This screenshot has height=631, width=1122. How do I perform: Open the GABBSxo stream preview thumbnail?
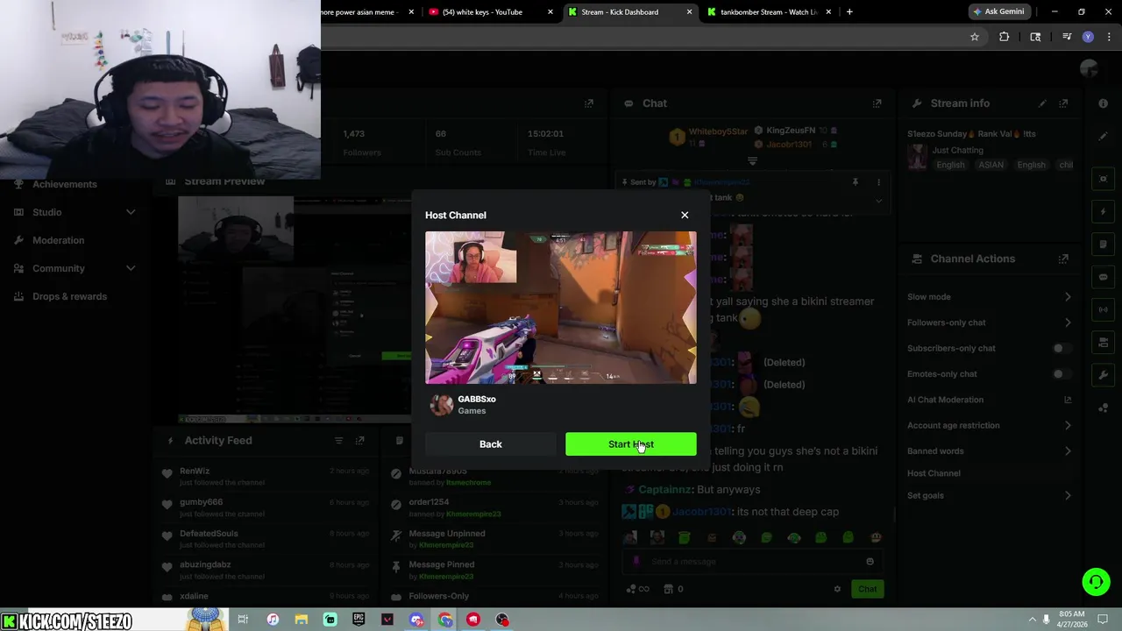pyautogui.click(x=561, y=308)
